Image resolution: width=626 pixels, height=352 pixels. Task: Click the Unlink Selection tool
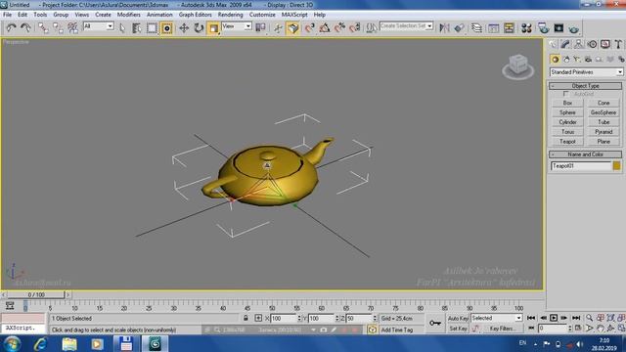click(58, 27)
